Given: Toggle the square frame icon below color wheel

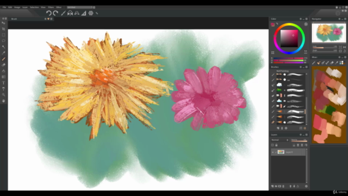Looking at the screenshot, I should coord(273,53).
